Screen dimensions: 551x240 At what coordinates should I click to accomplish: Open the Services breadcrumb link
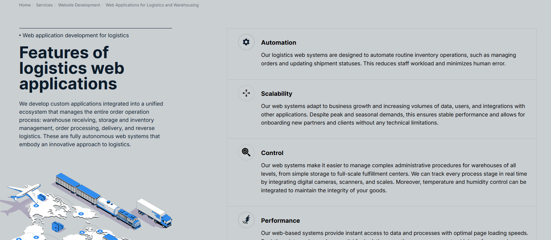(44, 5)
